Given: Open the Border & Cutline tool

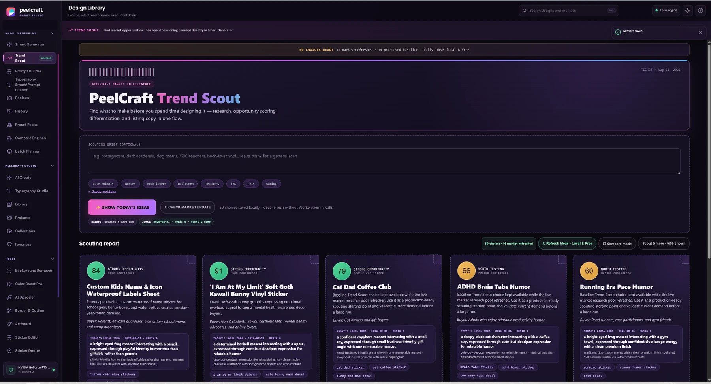Looking at the screenshot, I should coord(29,311).
